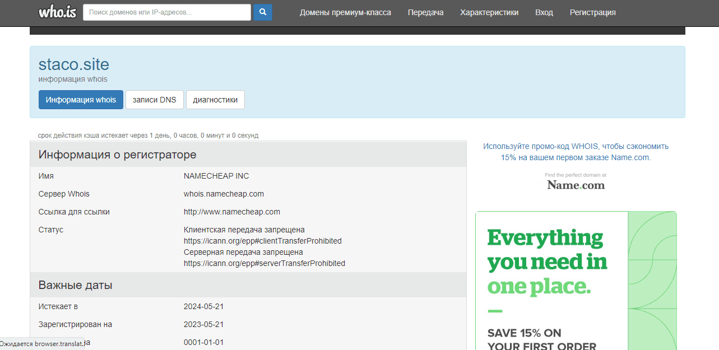Open the Передача navigation item

tap(425, 12)
